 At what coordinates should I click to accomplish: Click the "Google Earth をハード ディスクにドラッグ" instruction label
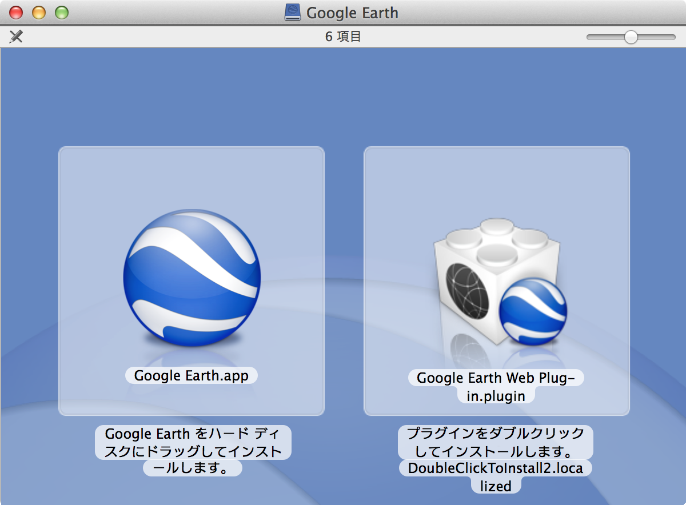pyautogui.click(x=193, y=451)
